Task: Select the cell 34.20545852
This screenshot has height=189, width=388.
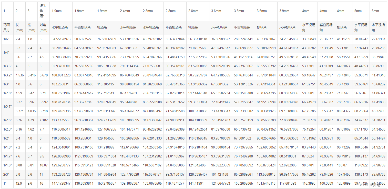Action: (289, 39)
